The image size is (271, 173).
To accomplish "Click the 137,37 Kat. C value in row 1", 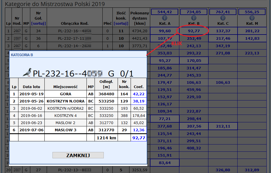I will pos(223,31).
